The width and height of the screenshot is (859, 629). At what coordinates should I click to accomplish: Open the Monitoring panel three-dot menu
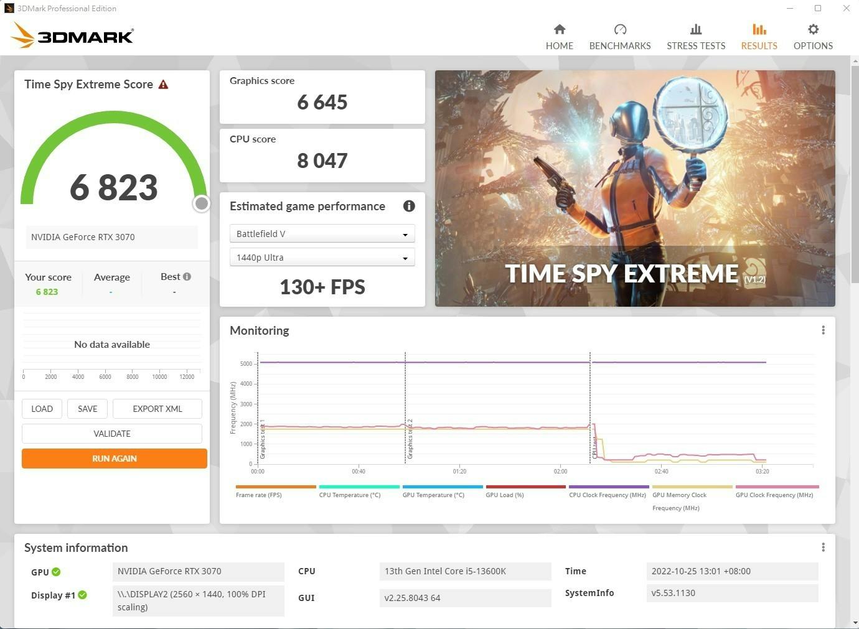[x=823, y=330]
